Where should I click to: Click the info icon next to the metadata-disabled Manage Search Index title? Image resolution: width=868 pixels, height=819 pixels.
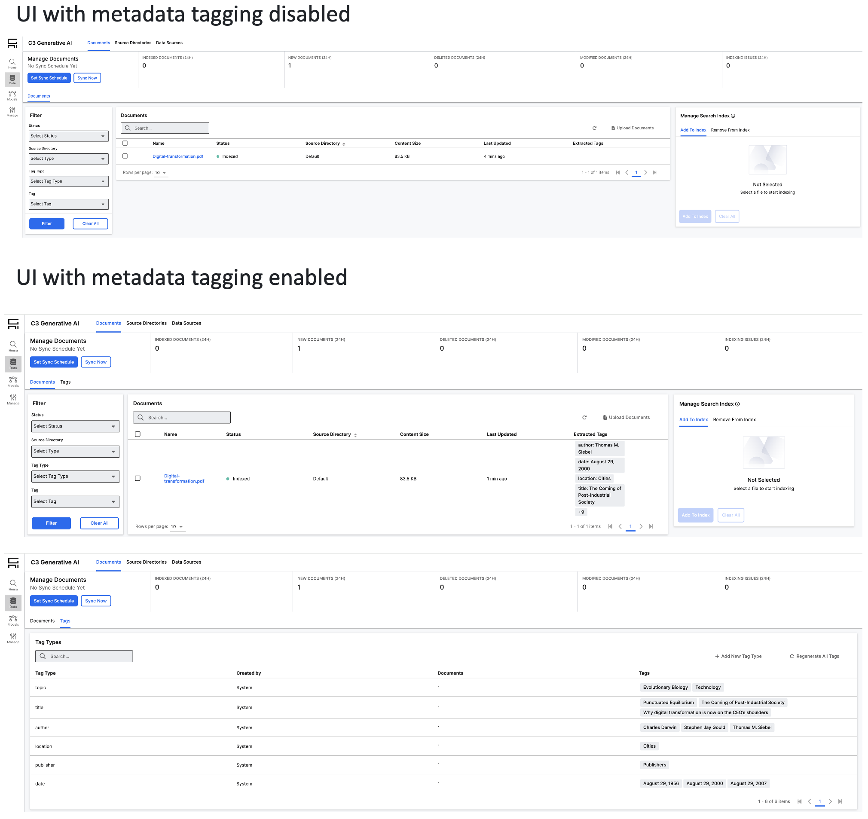[733, 116]
